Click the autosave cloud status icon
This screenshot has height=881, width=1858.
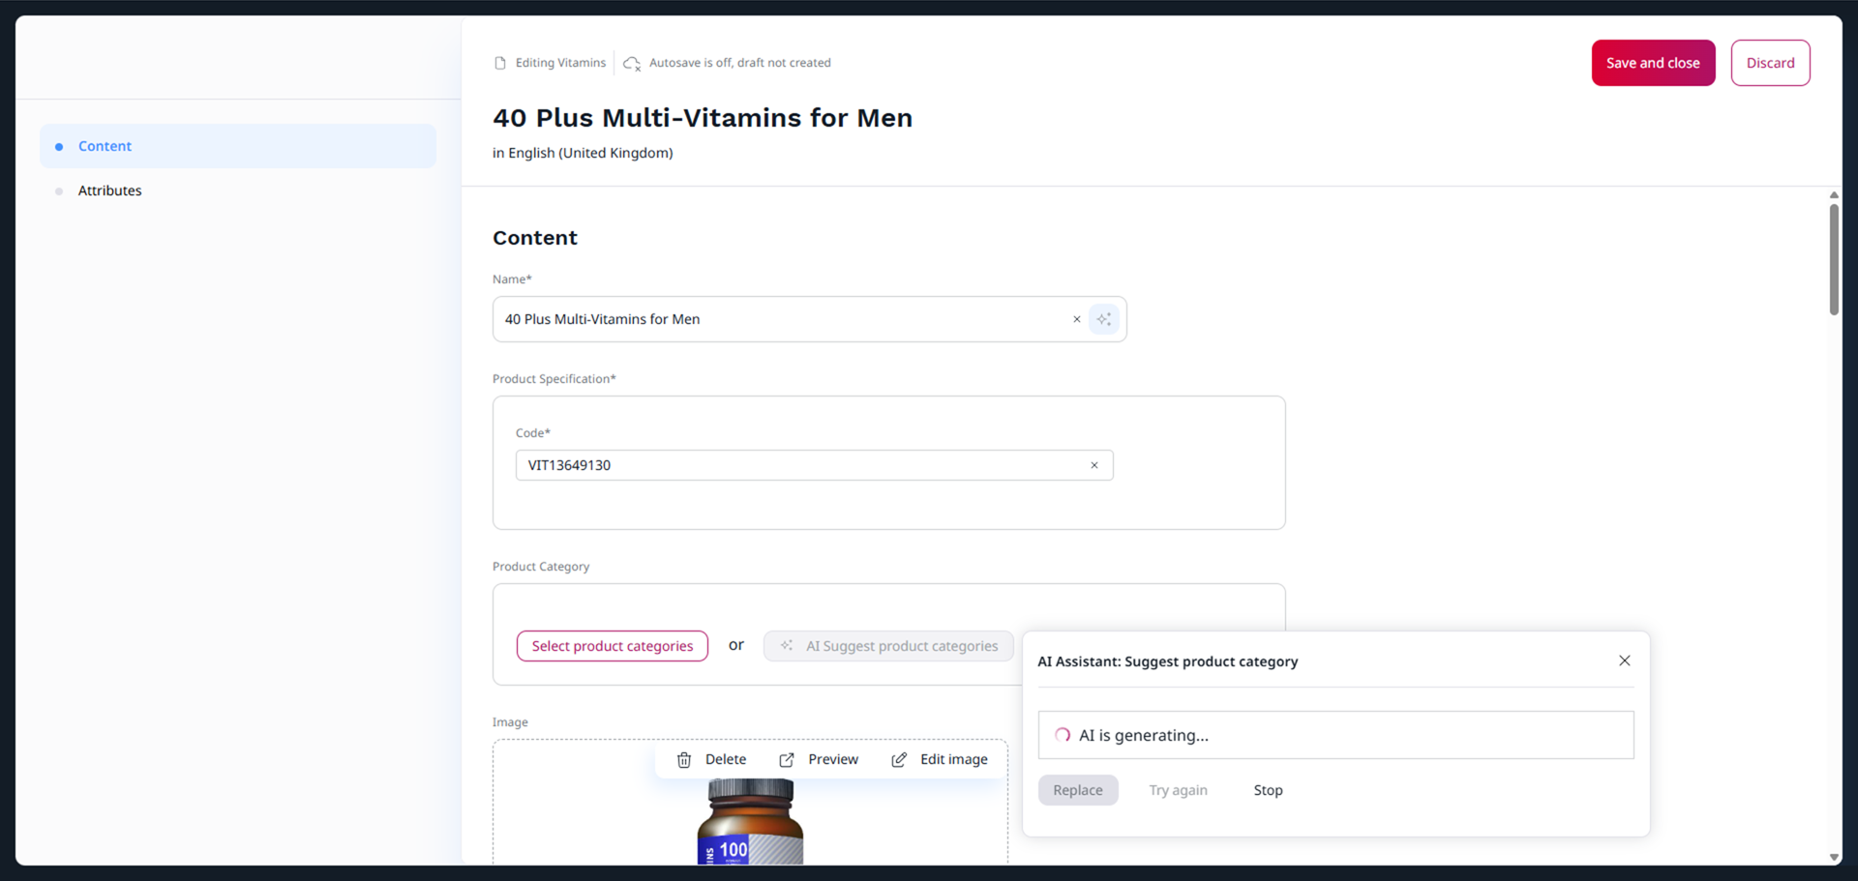pos(632,64)
